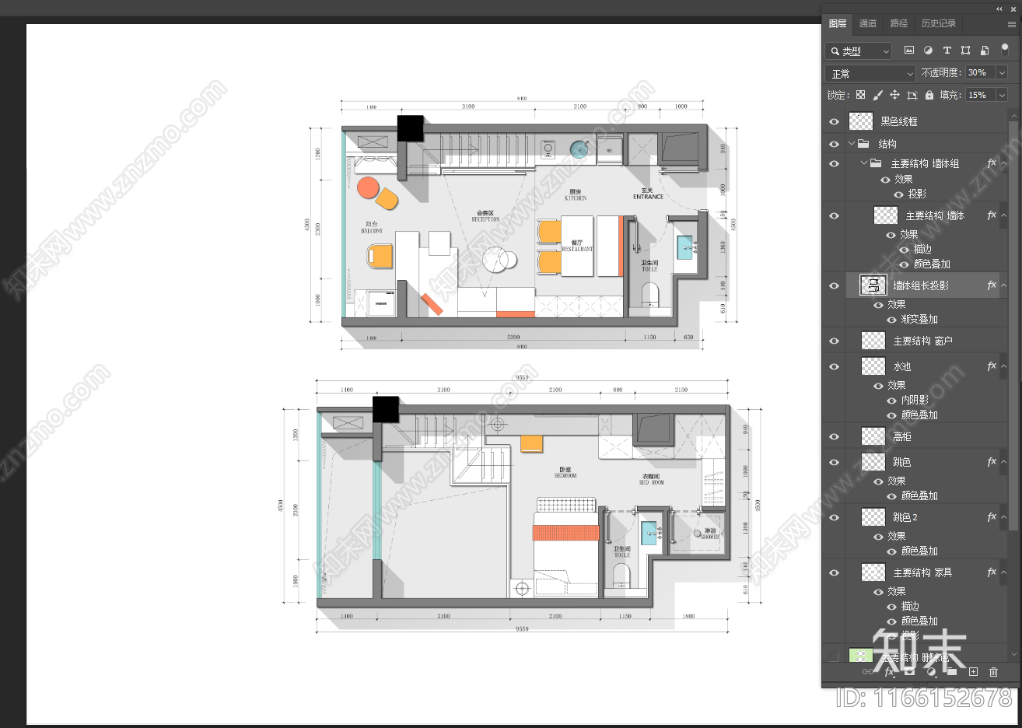Click the link layers icon
Screen dimensions: 1022x728
[867, 672]
